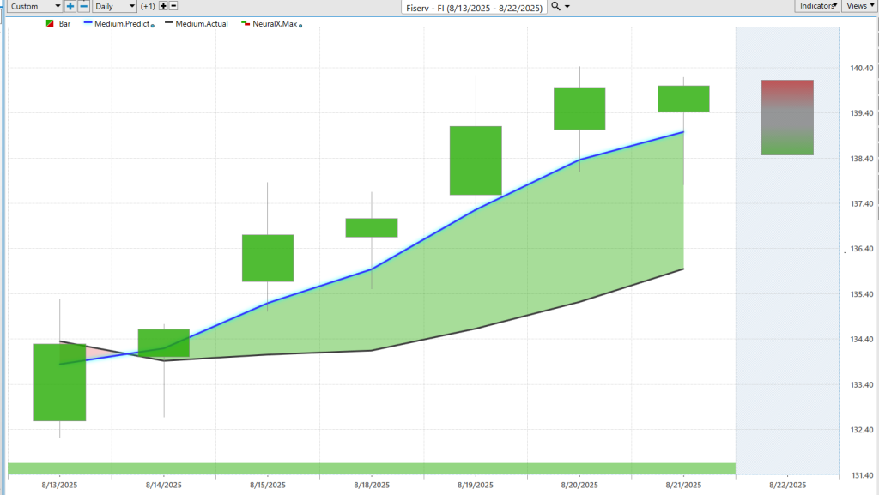This screenshot has width=879, height=495.
Task: Click the Bar legend label text
Action: [x=65, y=24]
